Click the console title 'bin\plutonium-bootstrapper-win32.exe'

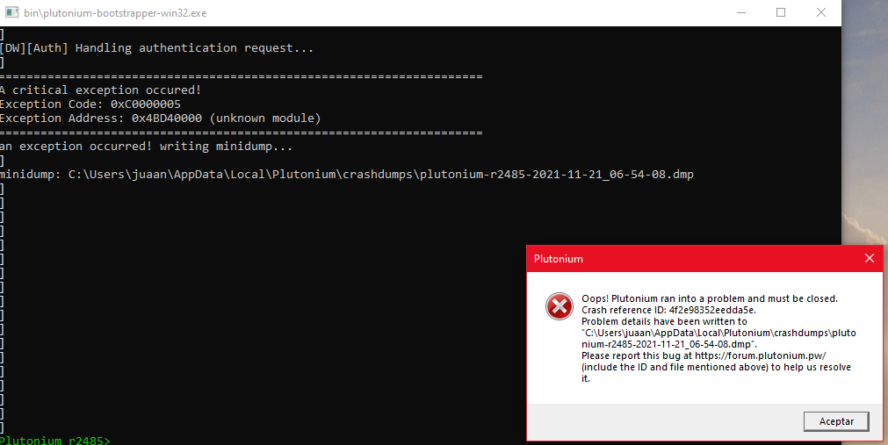click(x=115, y=12)
